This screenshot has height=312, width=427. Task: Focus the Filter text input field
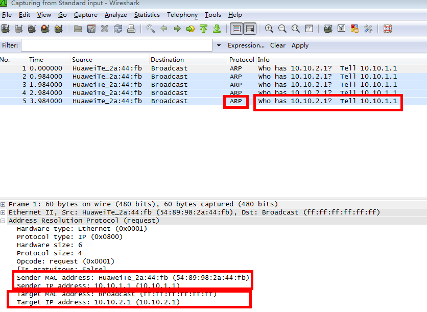point(116,45)
